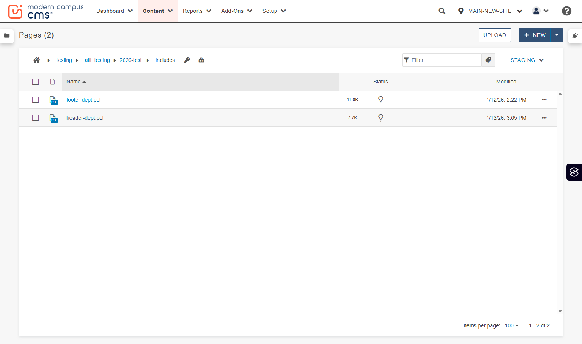
Task: Check the footer-dept.pcf row checkbox
Action: [36, 100]
